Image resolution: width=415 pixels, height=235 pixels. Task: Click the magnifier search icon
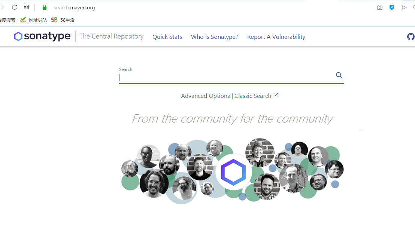pyautogui.click(x=339, y=75)
